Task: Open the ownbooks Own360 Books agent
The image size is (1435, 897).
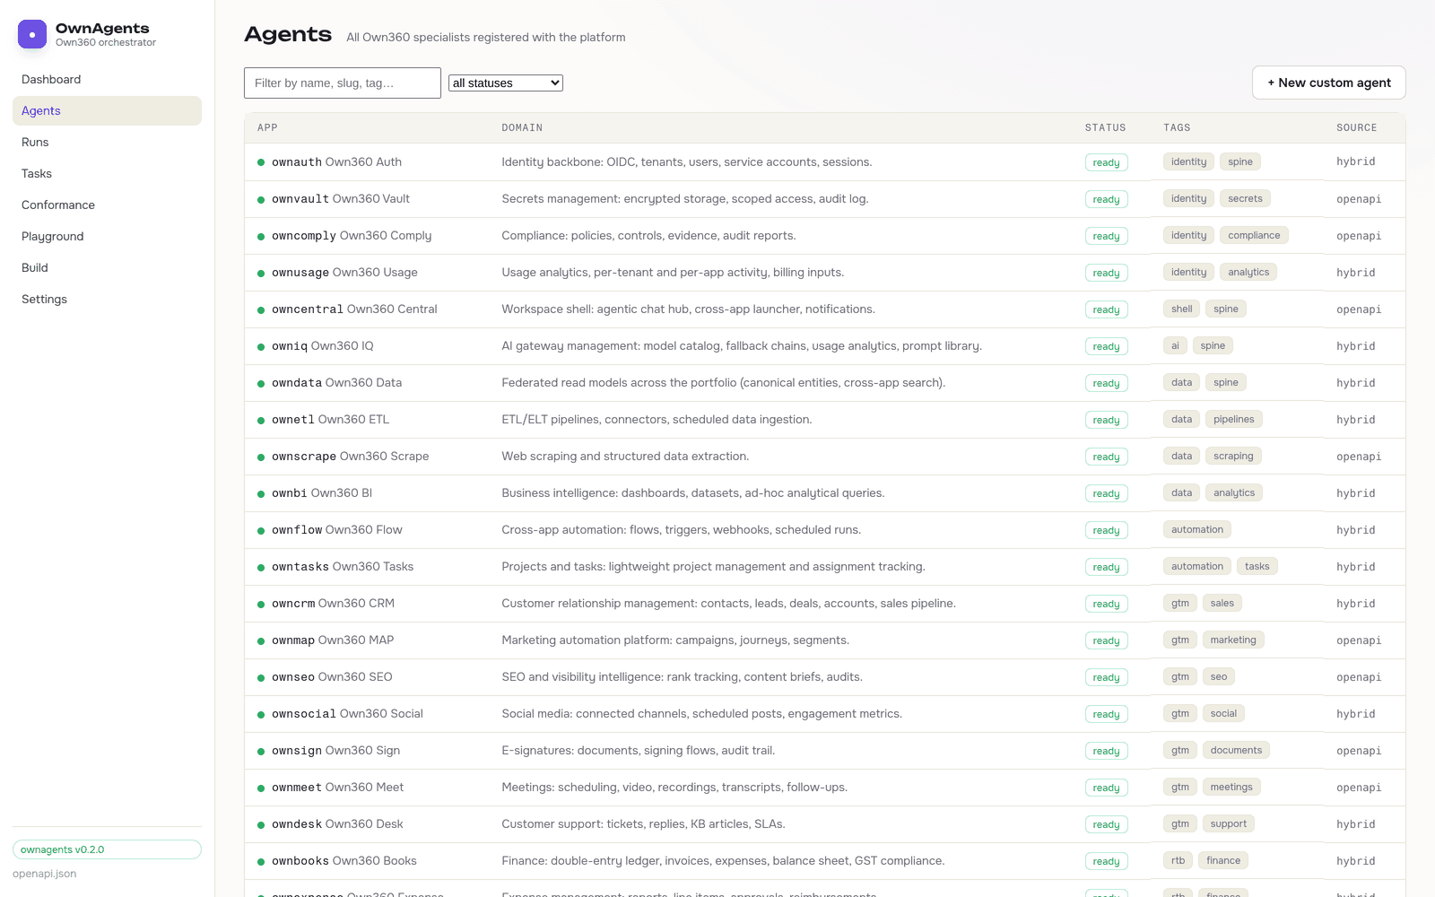Action: pyautogui.click(x=344, y=861)
